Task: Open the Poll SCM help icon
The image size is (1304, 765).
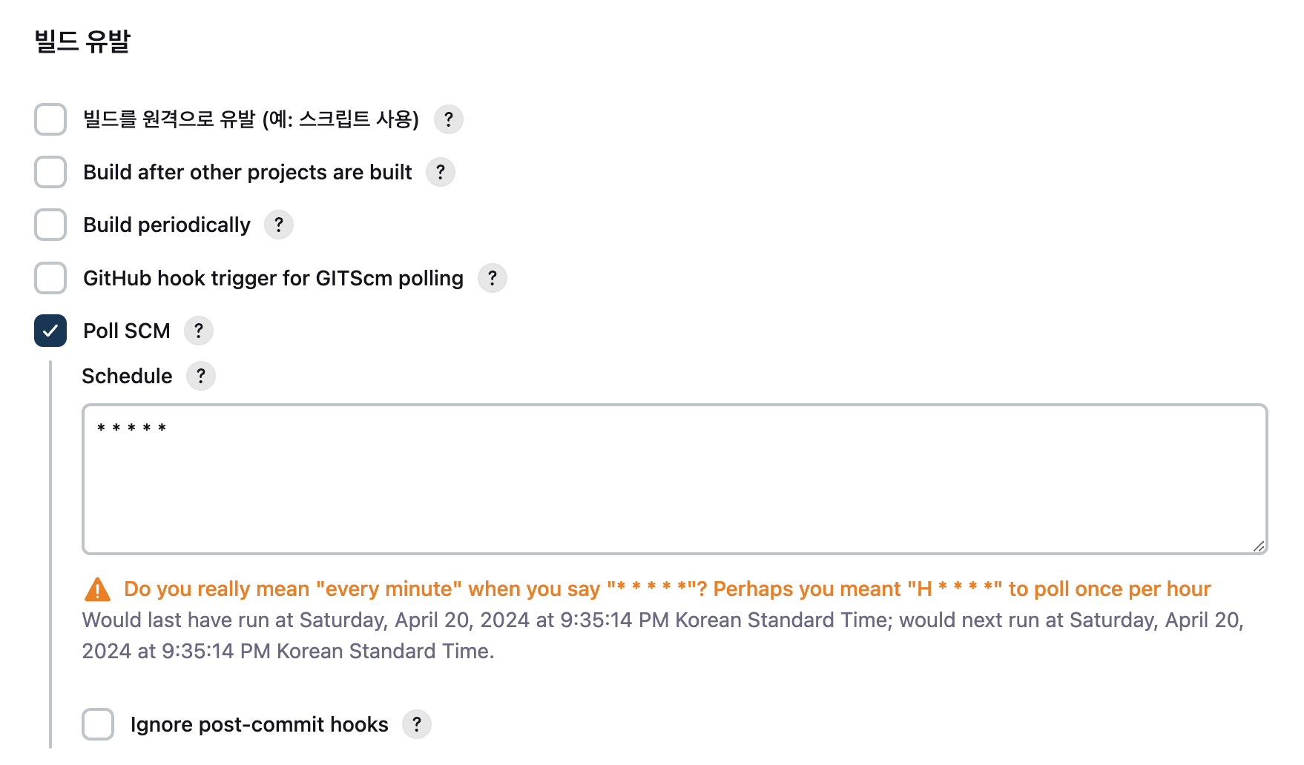Action: point(198,331)
